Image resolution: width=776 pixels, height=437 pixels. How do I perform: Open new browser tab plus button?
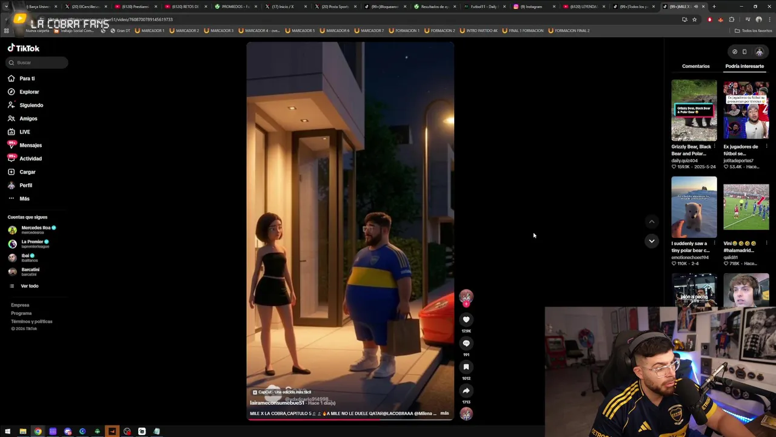pyautogui.click(x=714, y=7)
